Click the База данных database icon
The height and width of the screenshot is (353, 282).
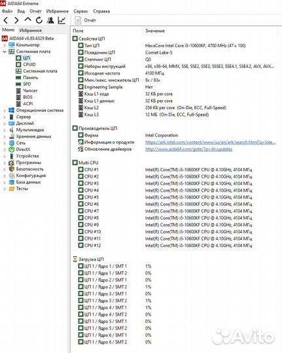(x=11, y=182)
